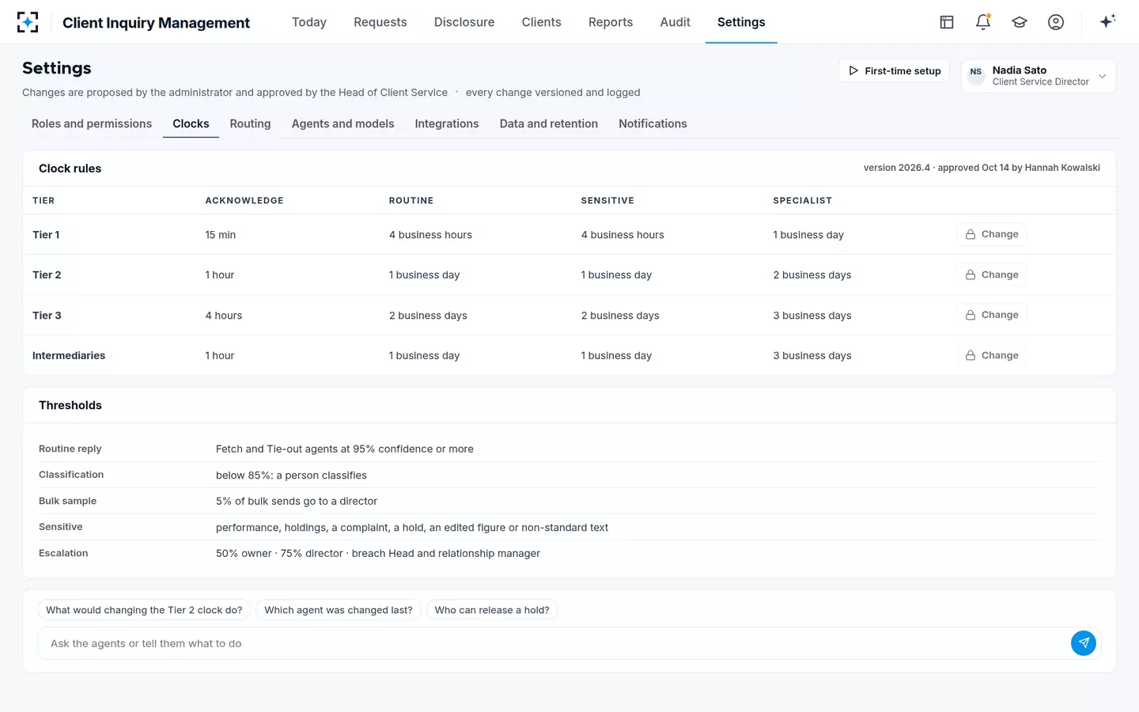Ask which agent was changed last
Viewport: 1139px width, 712px height.
[x=339, y=610]
